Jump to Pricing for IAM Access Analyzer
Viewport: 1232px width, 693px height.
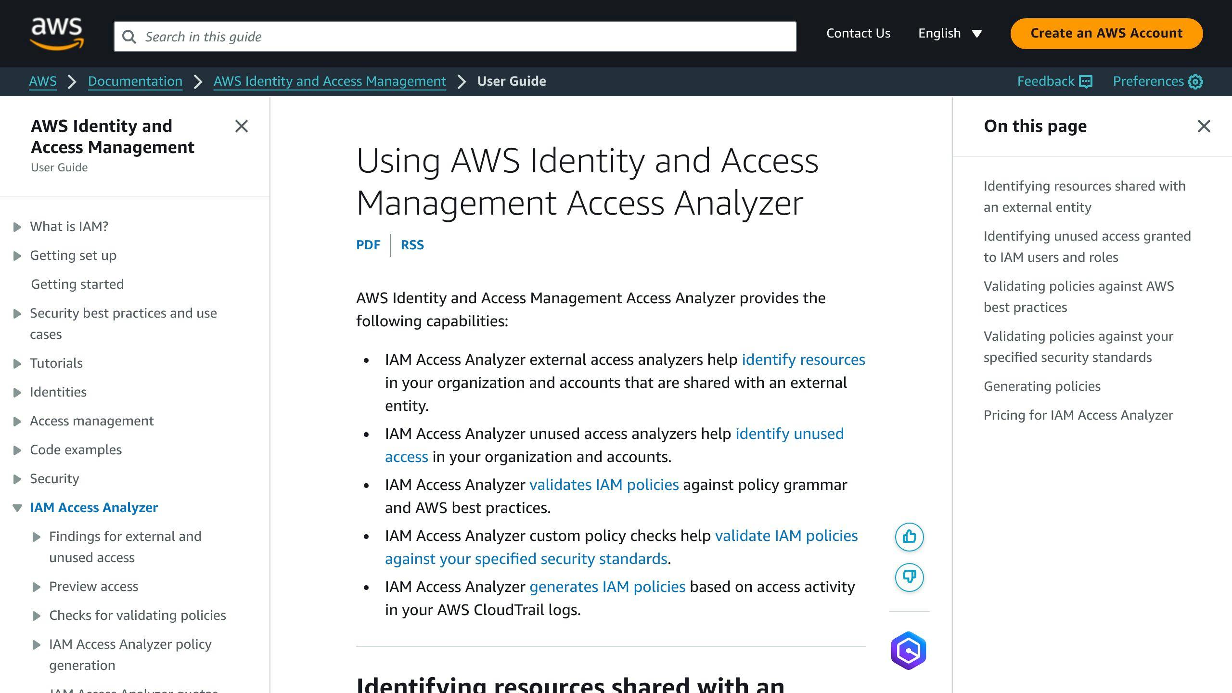pyautogui.click(x=1078, y=415)
